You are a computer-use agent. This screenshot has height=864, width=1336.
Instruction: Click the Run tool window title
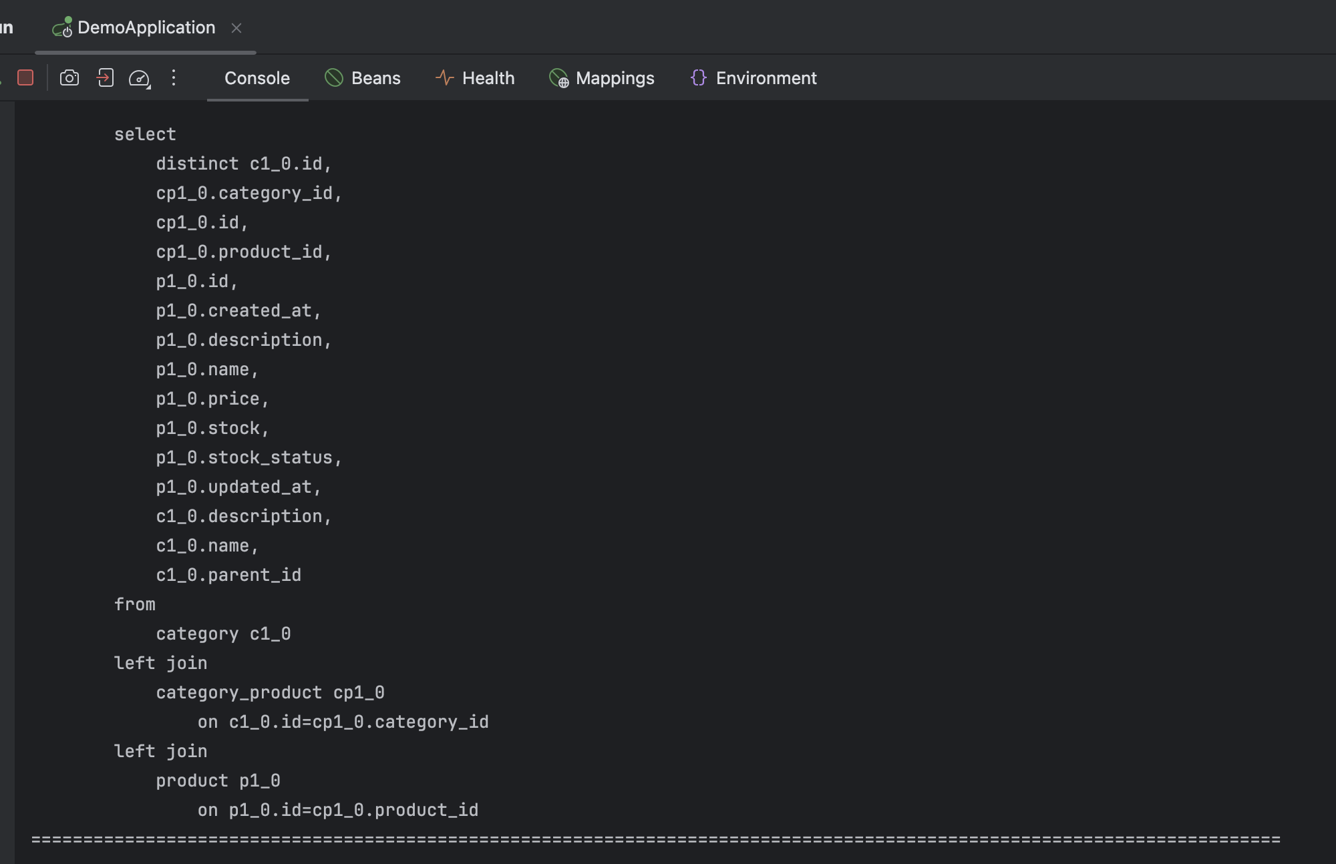click(7, 28)
